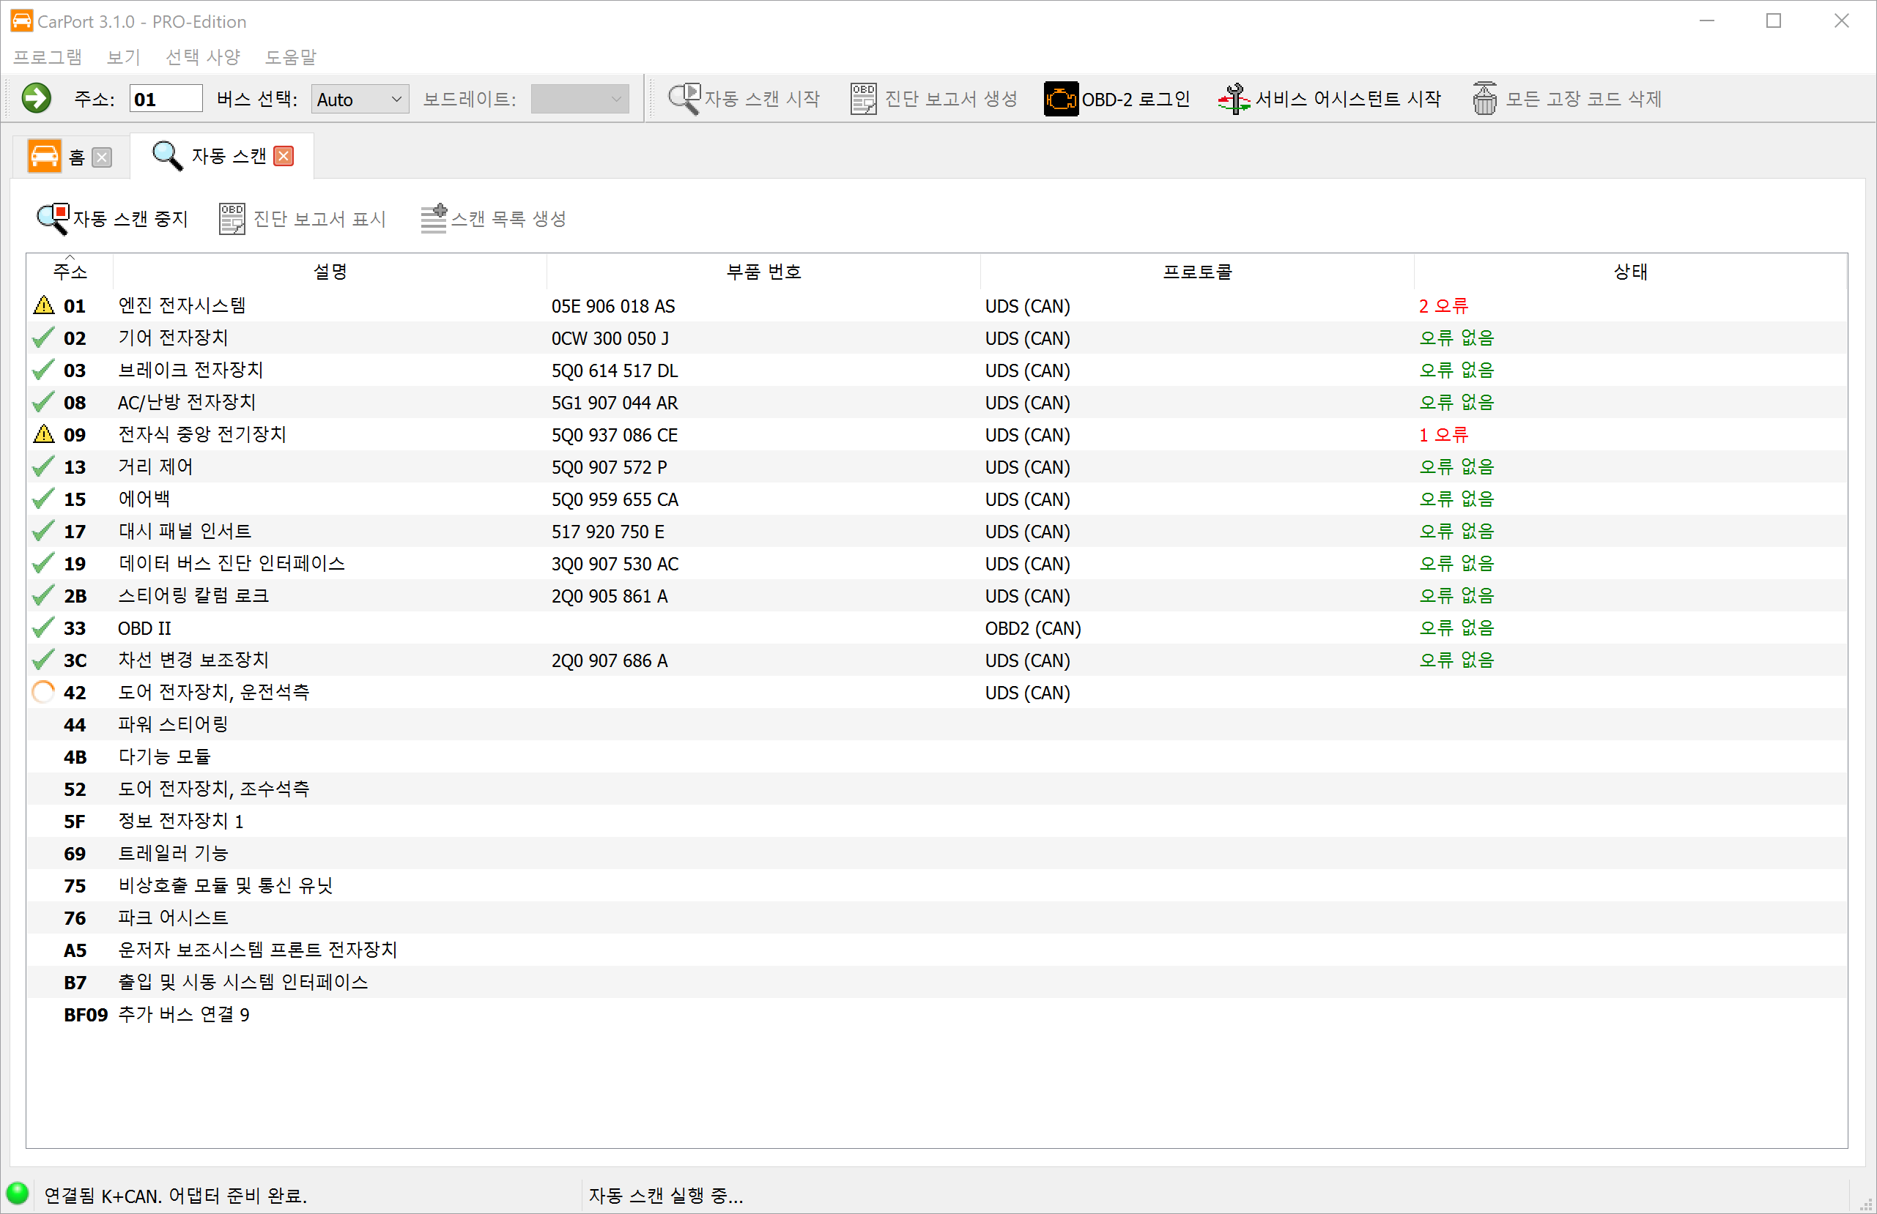Viewport: 1877px width, 1214px height.
Task: Click the green go arrow icon
Action: coord(35,99)
